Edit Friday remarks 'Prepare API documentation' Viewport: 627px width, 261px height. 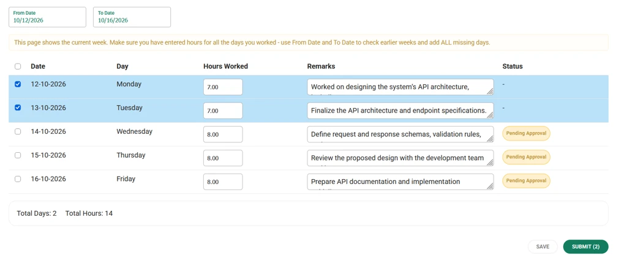coord(400,182)
